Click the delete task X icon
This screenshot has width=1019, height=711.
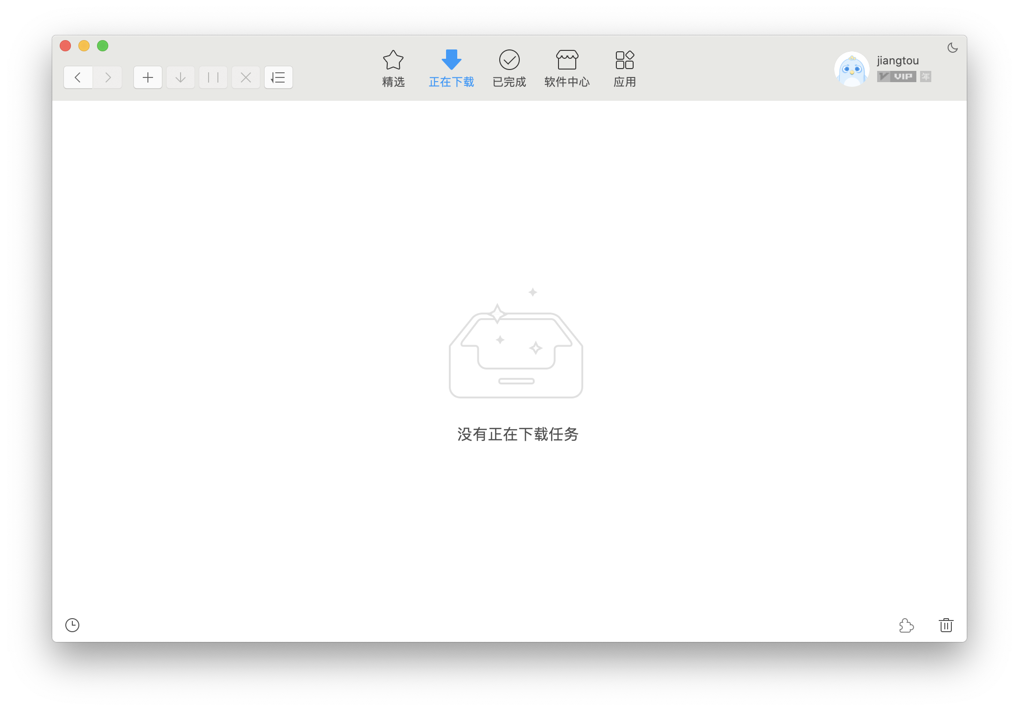coord(245,77)
